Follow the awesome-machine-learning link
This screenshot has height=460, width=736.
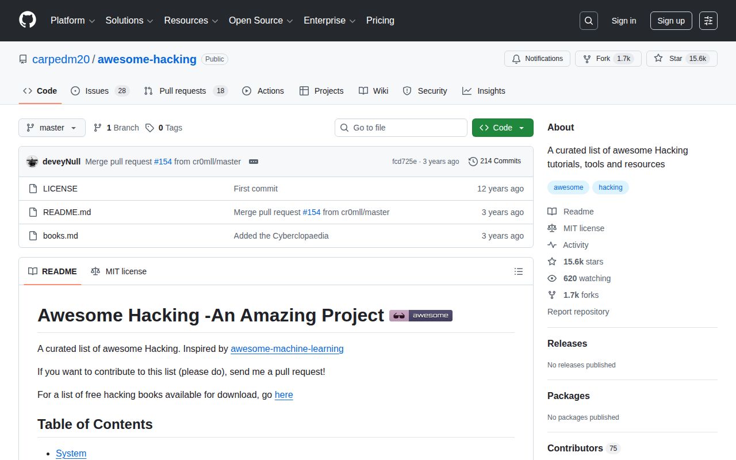[x=287, y=348]
